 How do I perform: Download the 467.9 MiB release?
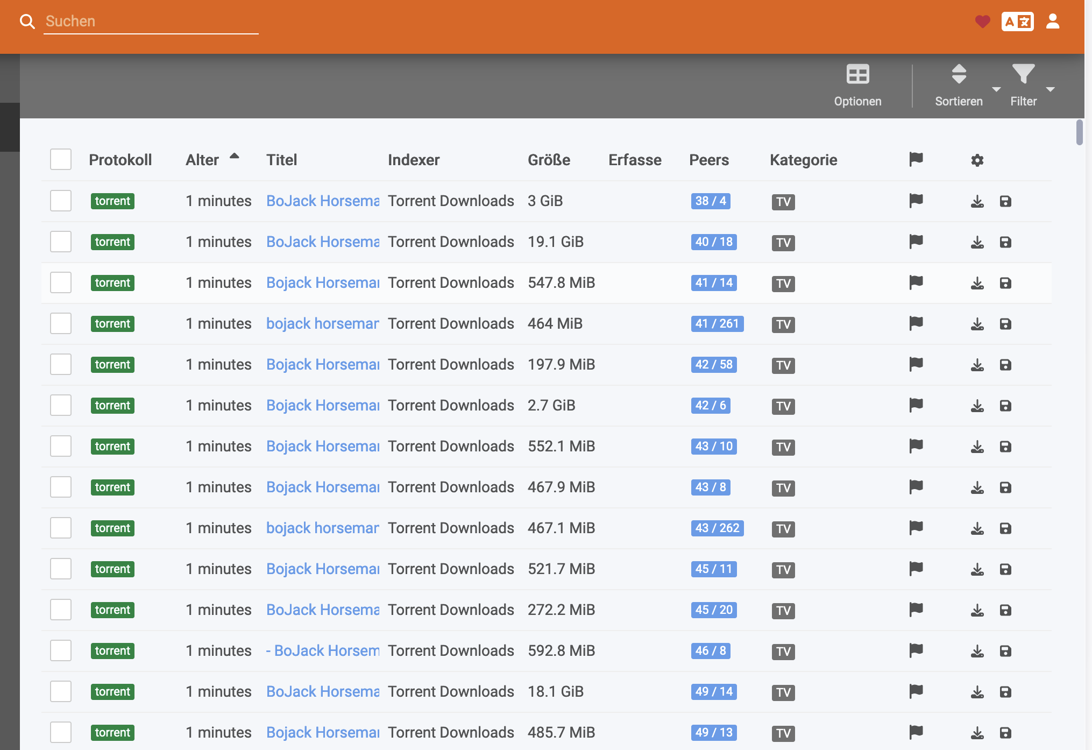click(x=977, y=487)
